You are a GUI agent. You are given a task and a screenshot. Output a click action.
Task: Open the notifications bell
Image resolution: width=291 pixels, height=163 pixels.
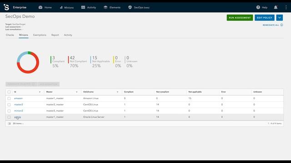coord(276,7)
